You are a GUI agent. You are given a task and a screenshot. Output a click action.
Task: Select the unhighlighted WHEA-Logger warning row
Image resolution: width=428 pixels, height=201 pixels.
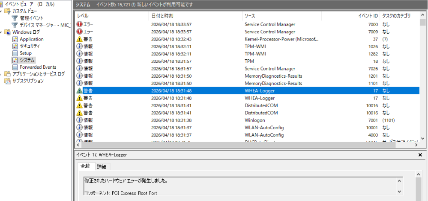tap(247, 98)
